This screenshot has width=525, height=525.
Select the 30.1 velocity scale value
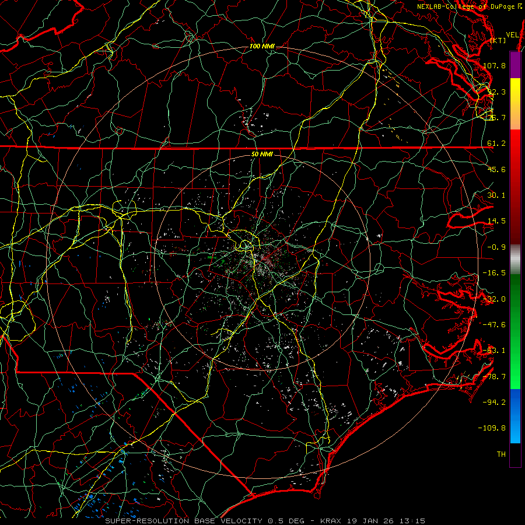point(496,195)
